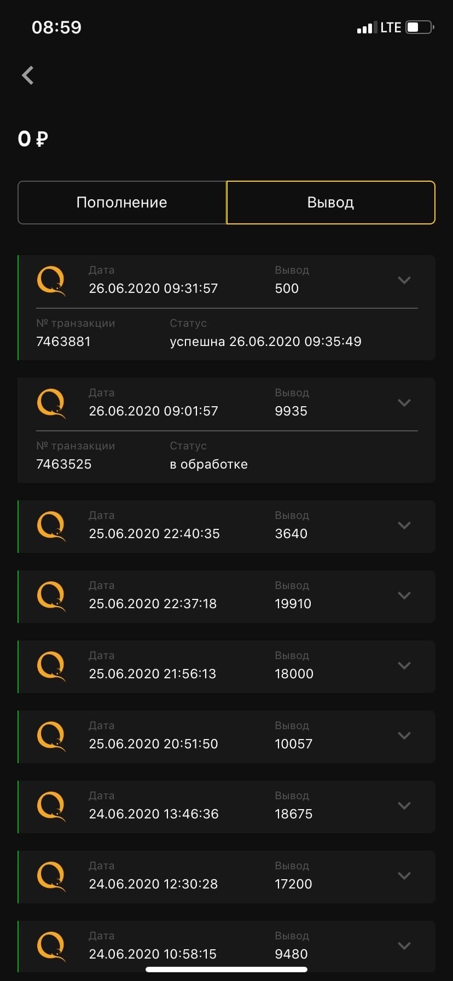Screen dimensions: 453x981
Task: Tap QIWI icon of 500 withdrawal
Action: coord(51,280)
